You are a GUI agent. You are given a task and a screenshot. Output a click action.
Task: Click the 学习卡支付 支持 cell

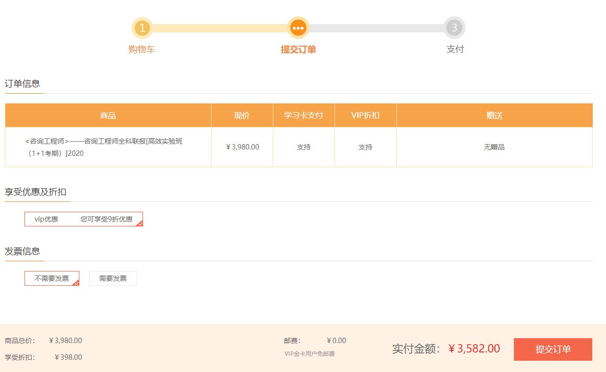304,147
